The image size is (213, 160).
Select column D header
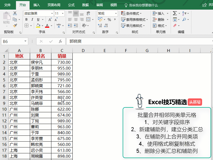(83, 51)
